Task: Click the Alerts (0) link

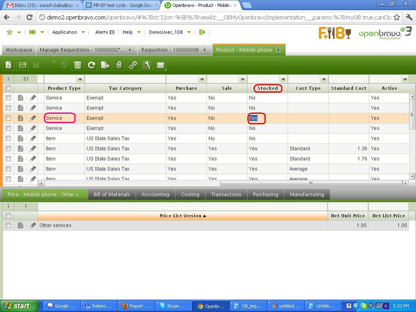Action: 104,32
